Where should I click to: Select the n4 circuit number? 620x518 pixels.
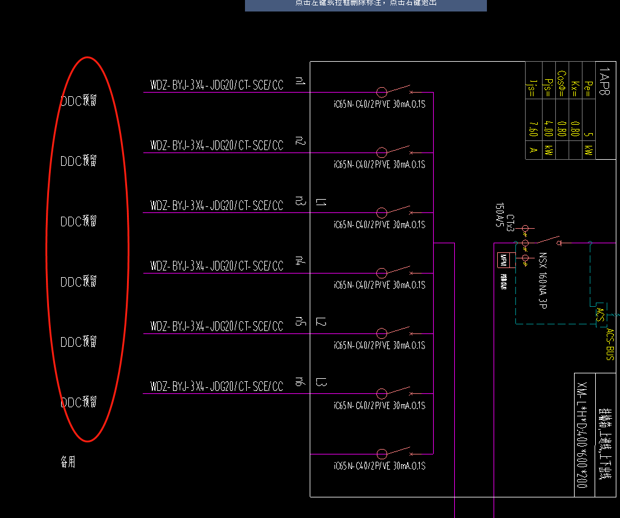tap(301, 261)
